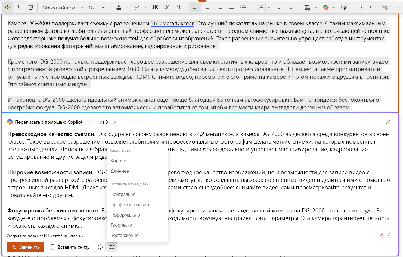Expand the font size dropdown arrow
403x257 pixels.
103,7
